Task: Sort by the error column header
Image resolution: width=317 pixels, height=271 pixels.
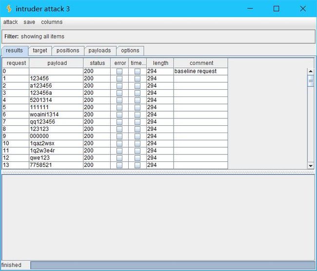Action: (119, 63)
